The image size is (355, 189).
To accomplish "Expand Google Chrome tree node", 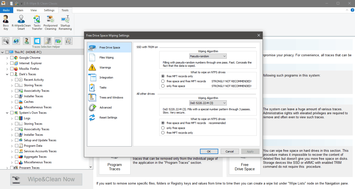I will tap(7, 58).
